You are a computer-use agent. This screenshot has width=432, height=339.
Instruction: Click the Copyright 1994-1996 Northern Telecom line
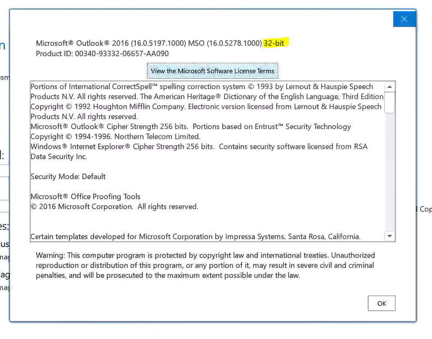[116, 137]
